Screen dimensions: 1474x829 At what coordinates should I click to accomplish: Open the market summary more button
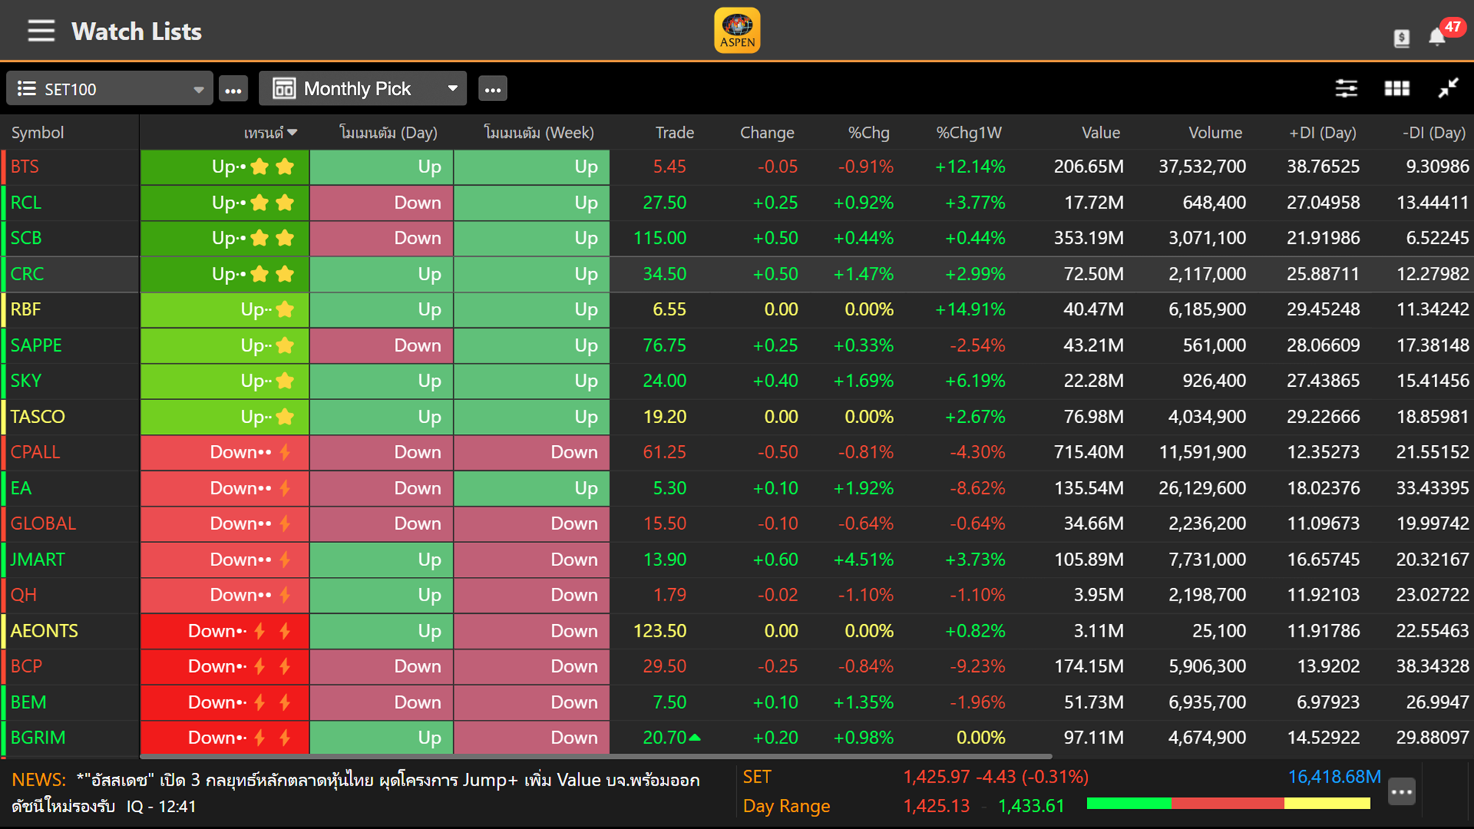click(1402, 792)
